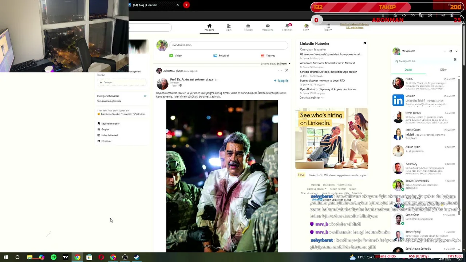Open the Ana Sayfa home icon
The width and height of the screenshot is (466, 262).
click(209, 27)
